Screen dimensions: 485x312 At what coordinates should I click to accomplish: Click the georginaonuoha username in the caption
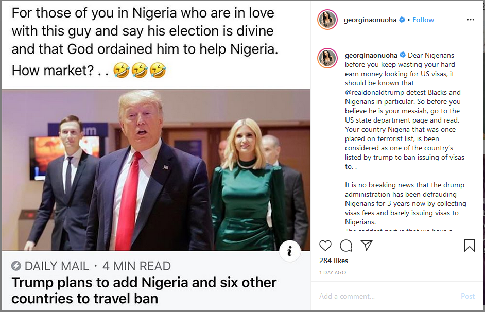[x=371, y=56]
